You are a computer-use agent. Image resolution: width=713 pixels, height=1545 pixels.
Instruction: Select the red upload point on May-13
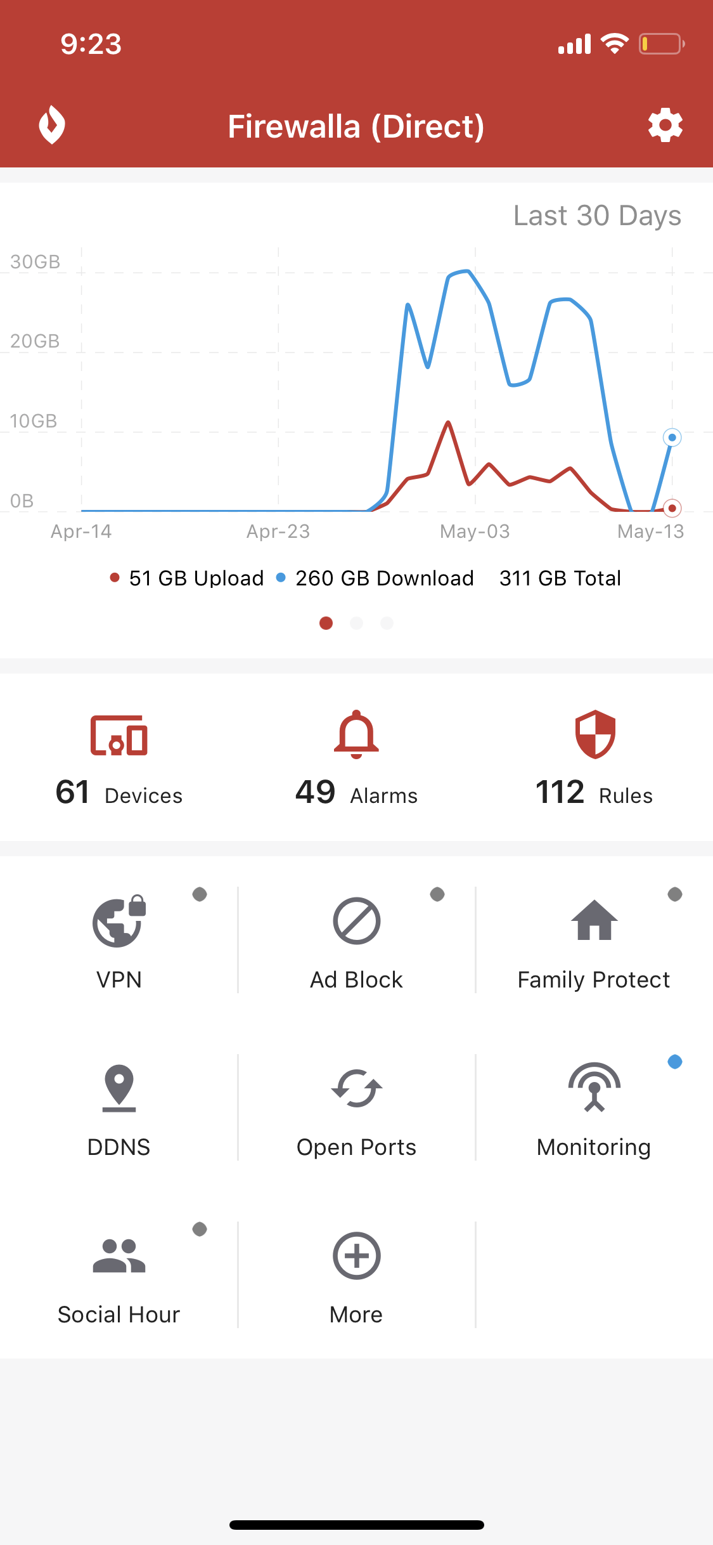tap(672, 508)
